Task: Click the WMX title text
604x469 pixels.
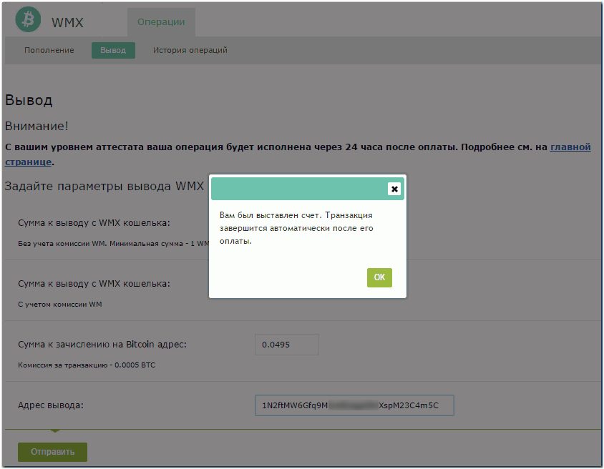Action: point(67,22)
